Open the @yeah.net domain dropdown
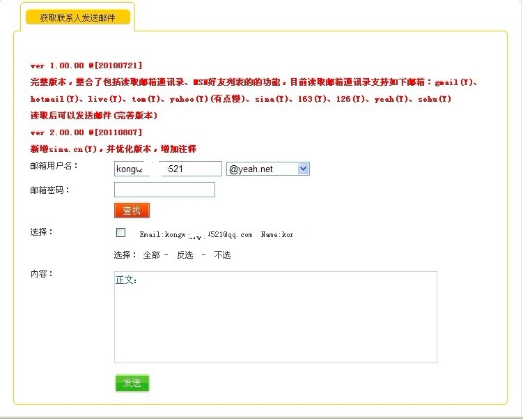Screen dimensions: 523x419 pyautogui.click(x=268, y=169)
